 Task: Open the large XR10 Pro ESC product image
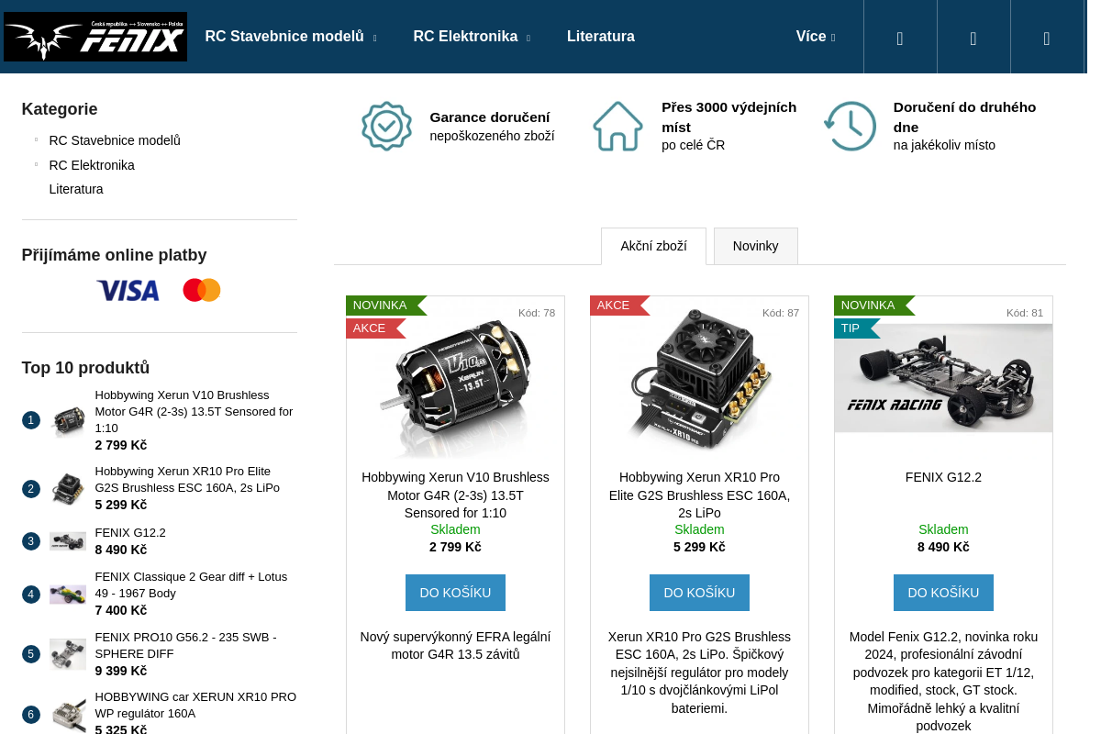click(x=699, y=378)
